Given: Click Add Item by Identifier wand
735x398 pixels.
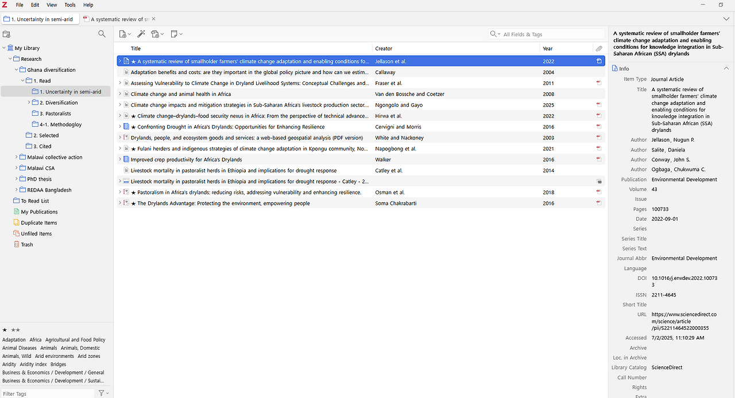Looking at the screenshot, I should (141, 34).
